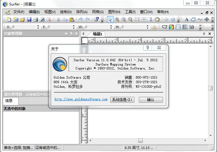
Task: Toggle the aspect ratio lock icon
Action: click(x=154, y=27)
